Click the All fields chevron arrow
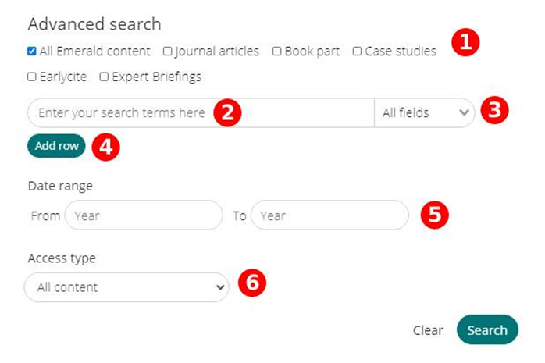This screenshot has height=363, width=545. pos(464,112)
